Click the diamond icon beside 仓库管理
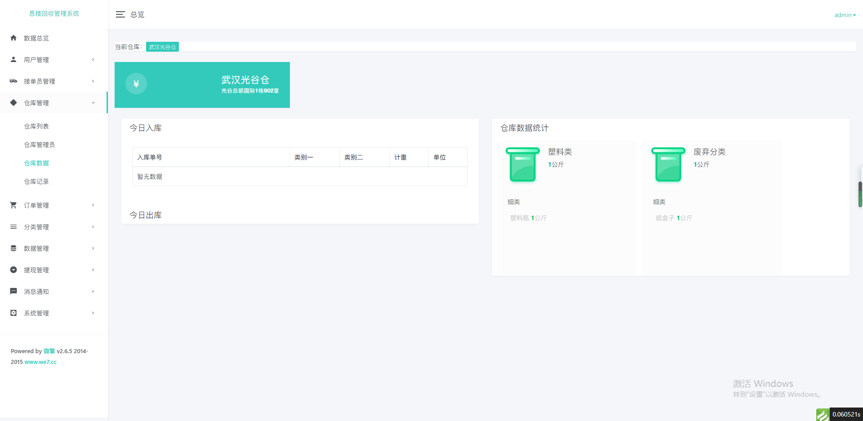 tap(13, 102)
